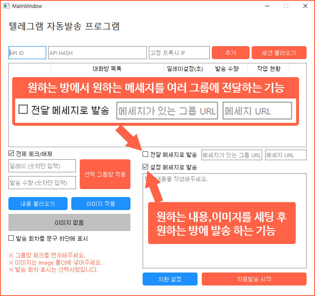Click the 선택 그룹방 적용 button

[105, 174]
